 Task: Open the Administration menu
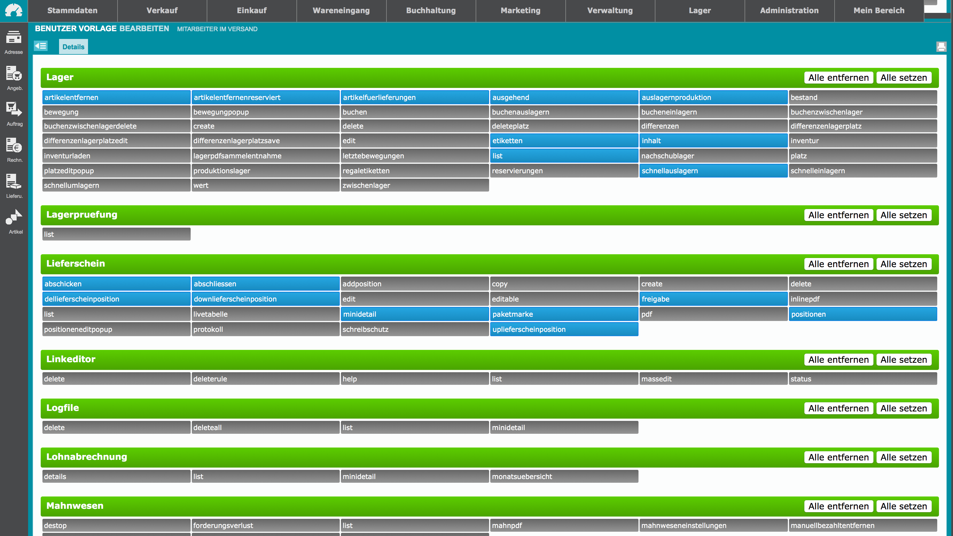tap(789, 10)
